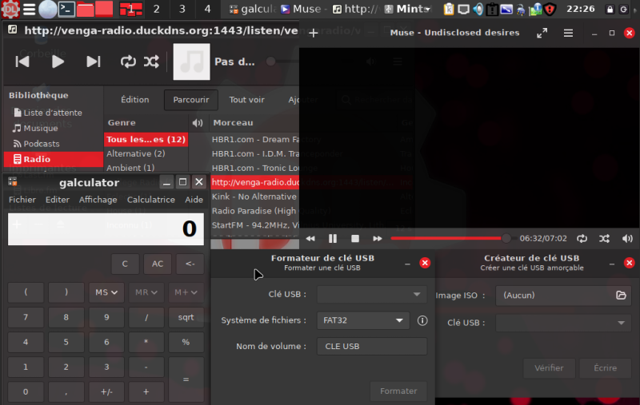Click the Formater button
This screenshot has width=640, height=405.
(x=398, y=391)
